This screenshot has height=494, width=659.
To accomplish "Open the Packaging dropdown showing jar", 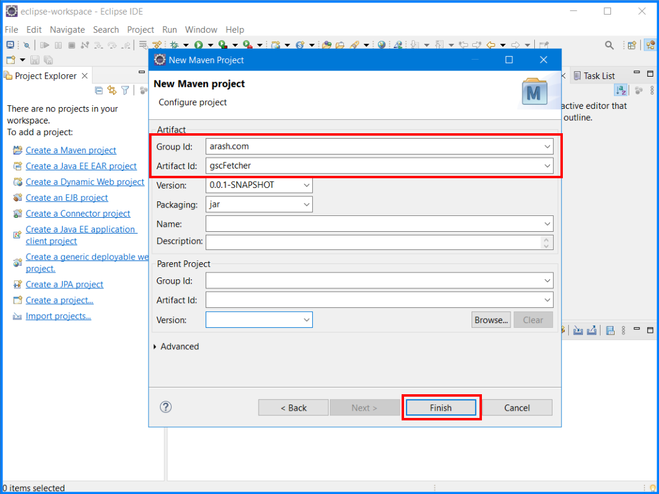I will click(x=306, y=204).
